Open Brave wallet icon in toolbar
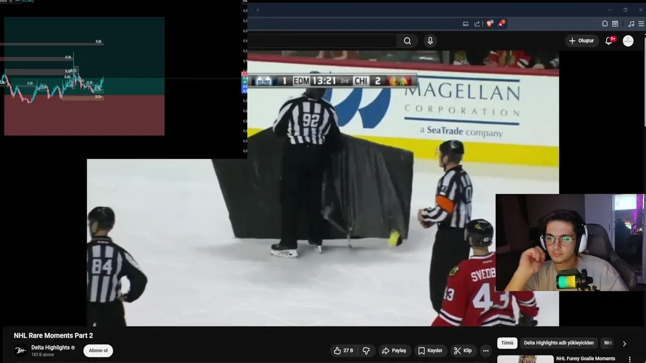The image size is (646, 363). click(x=615, y=24)
